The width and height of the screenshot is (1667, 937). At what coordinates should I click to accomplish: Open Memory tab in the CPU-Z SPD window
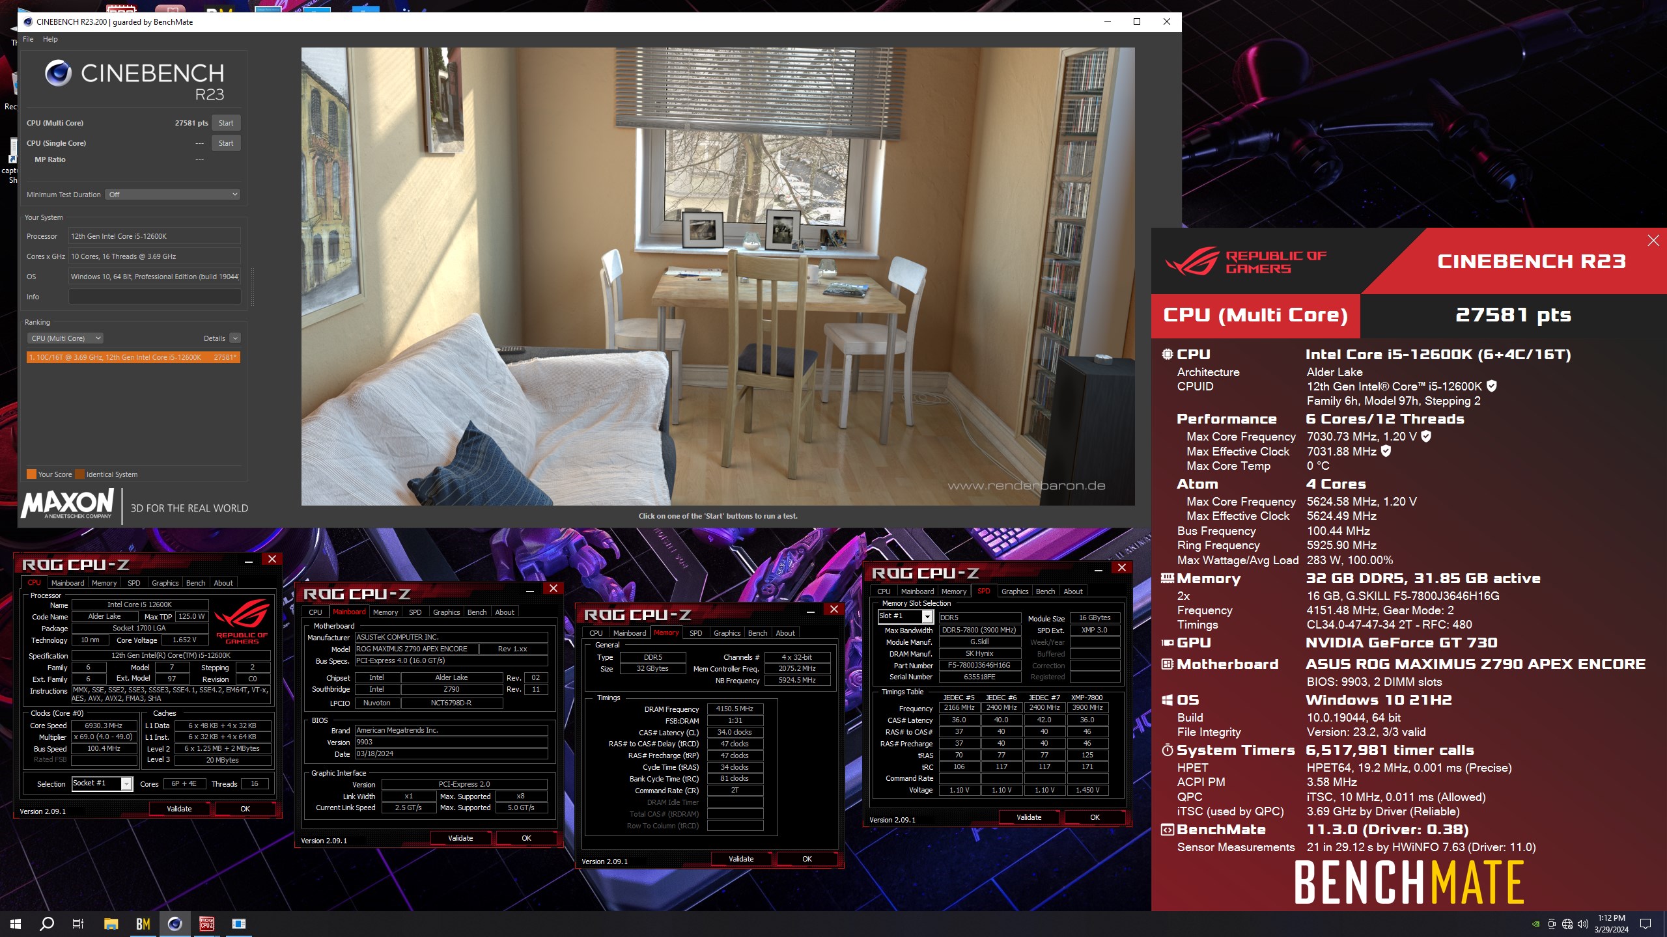[953, 591]
